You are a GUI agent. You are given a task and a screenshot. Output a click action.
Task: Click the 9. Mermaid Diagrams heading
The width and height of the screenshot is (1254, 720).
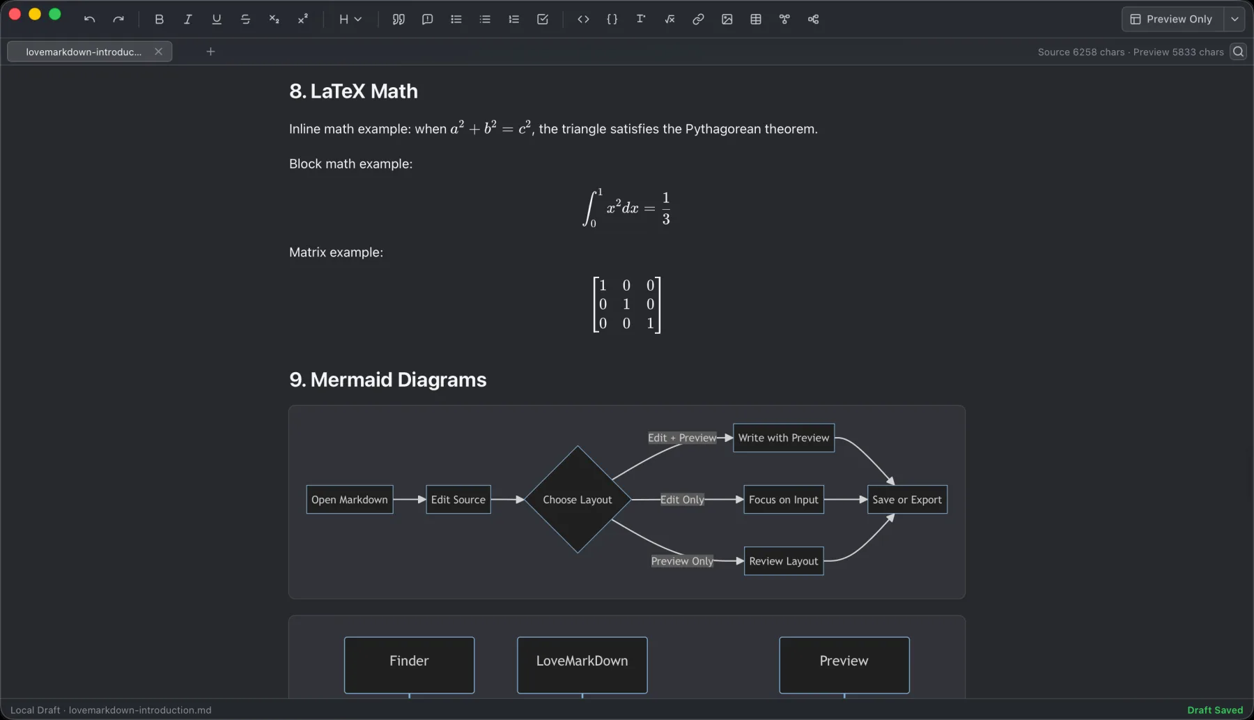coord(387,380)
